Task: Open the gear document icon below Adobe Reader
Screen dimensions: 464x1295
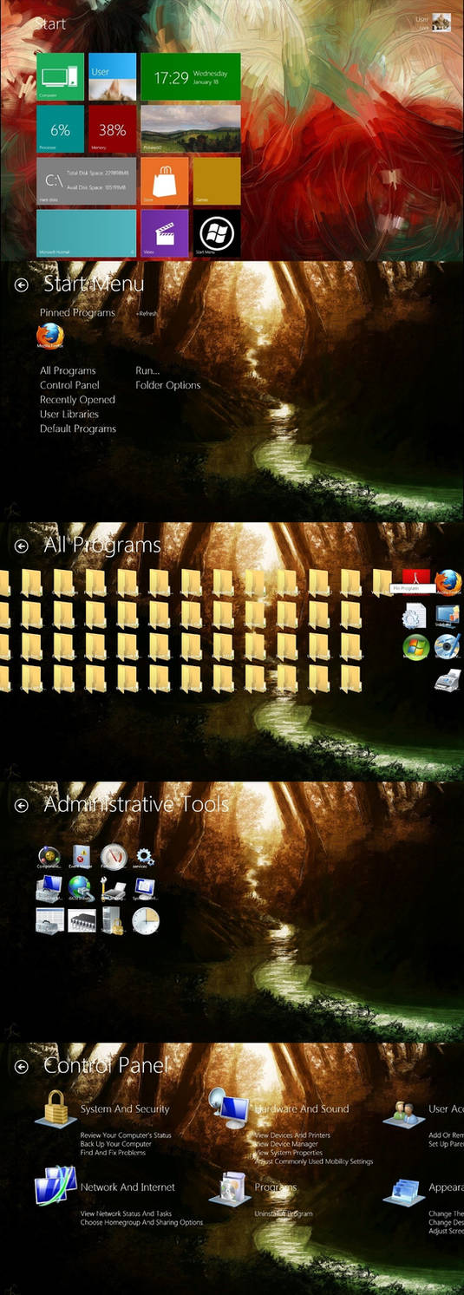Action: [x=414, y=615]
